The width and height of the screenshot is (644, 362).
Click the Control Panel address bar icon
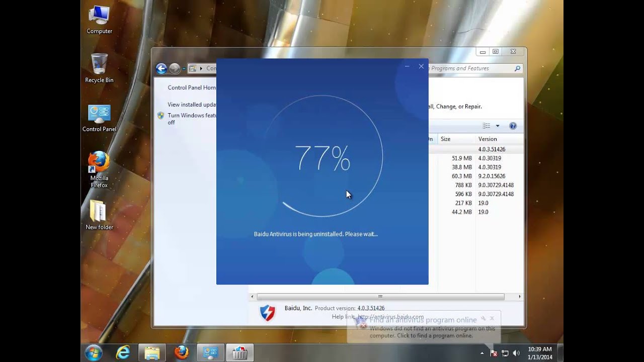click(x=193, y=68)
